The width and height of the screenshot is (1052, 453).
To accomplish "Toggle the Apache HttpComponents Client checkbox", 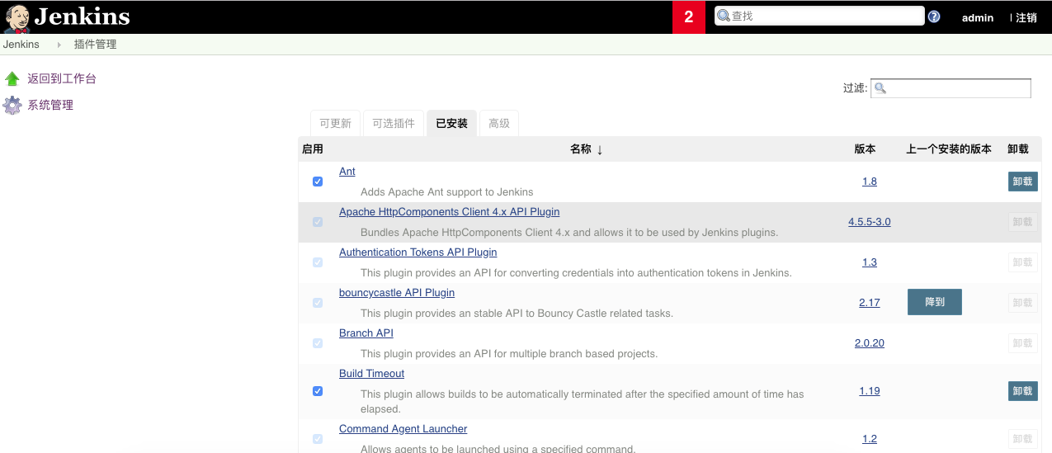I will [x=318, y=222].
